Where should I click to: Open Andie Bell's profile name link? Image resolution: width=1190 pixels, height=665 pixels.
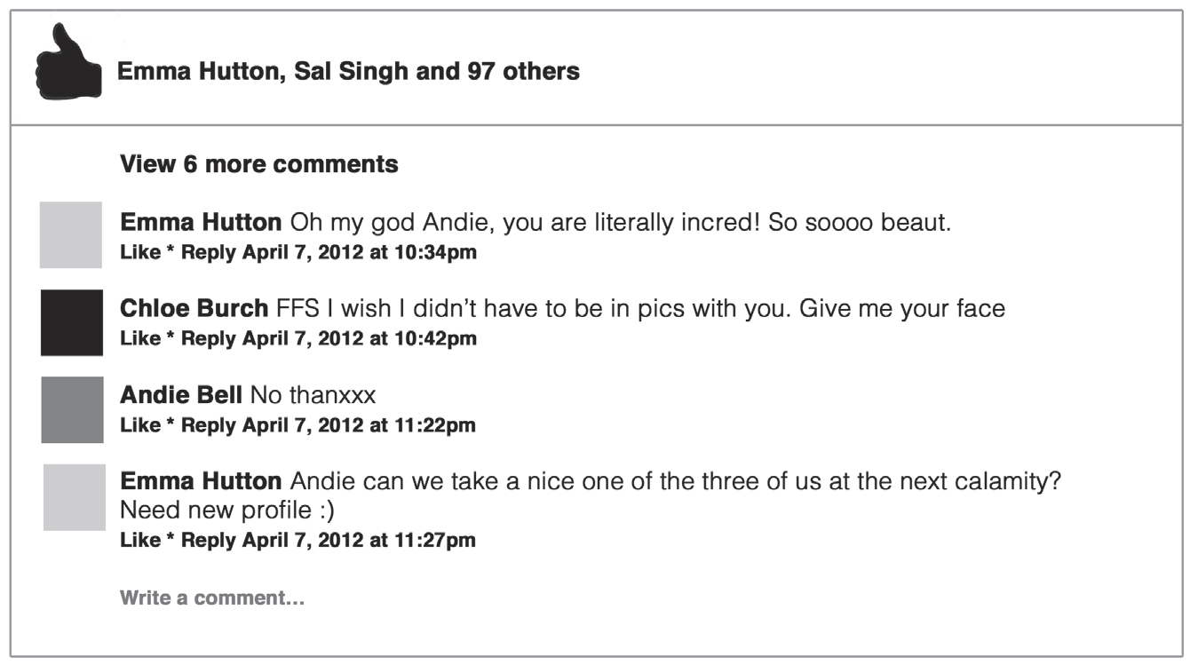tap(181, 395)
